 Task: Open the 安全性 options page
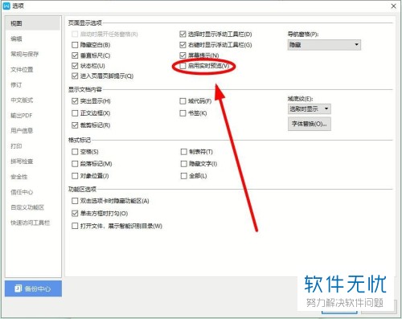tap(19, 177)
